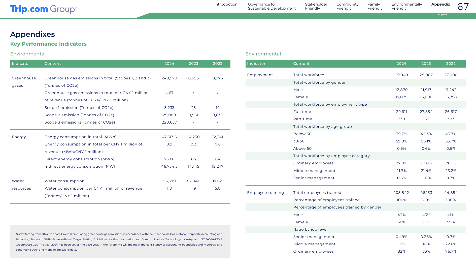Click Above 50 row label
Image resolution: width=476 pixels, height=268 pixels.
pos(302,148)
